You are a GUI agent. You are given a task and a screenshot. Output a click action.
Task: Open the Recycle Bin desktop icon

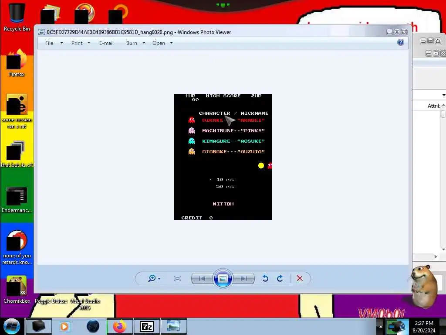point(17,17)
